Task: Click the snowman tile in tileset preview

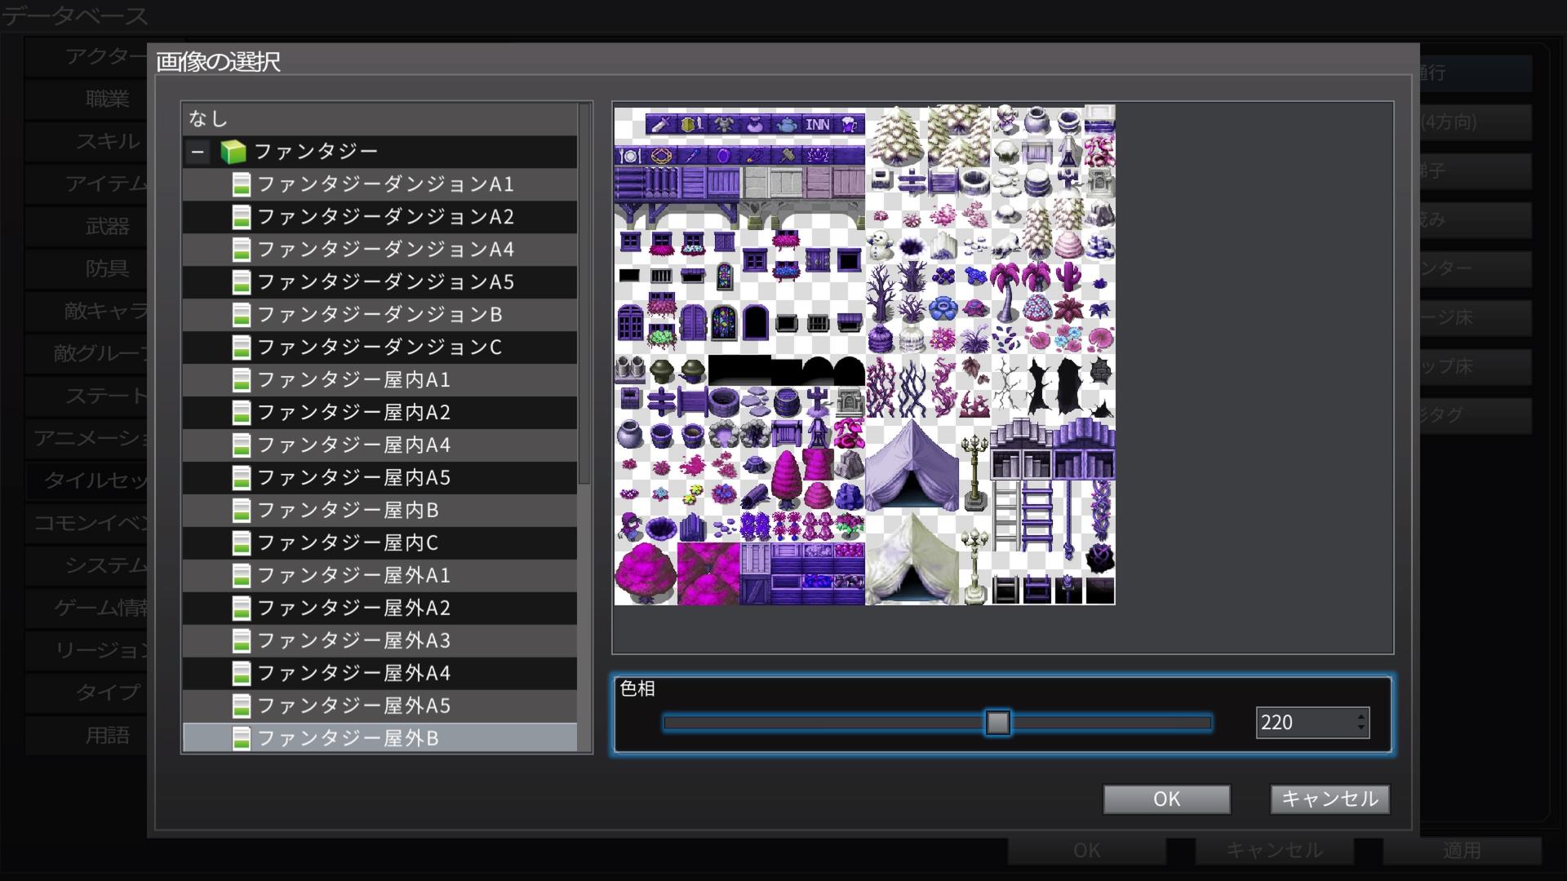Action: [881, 242]
